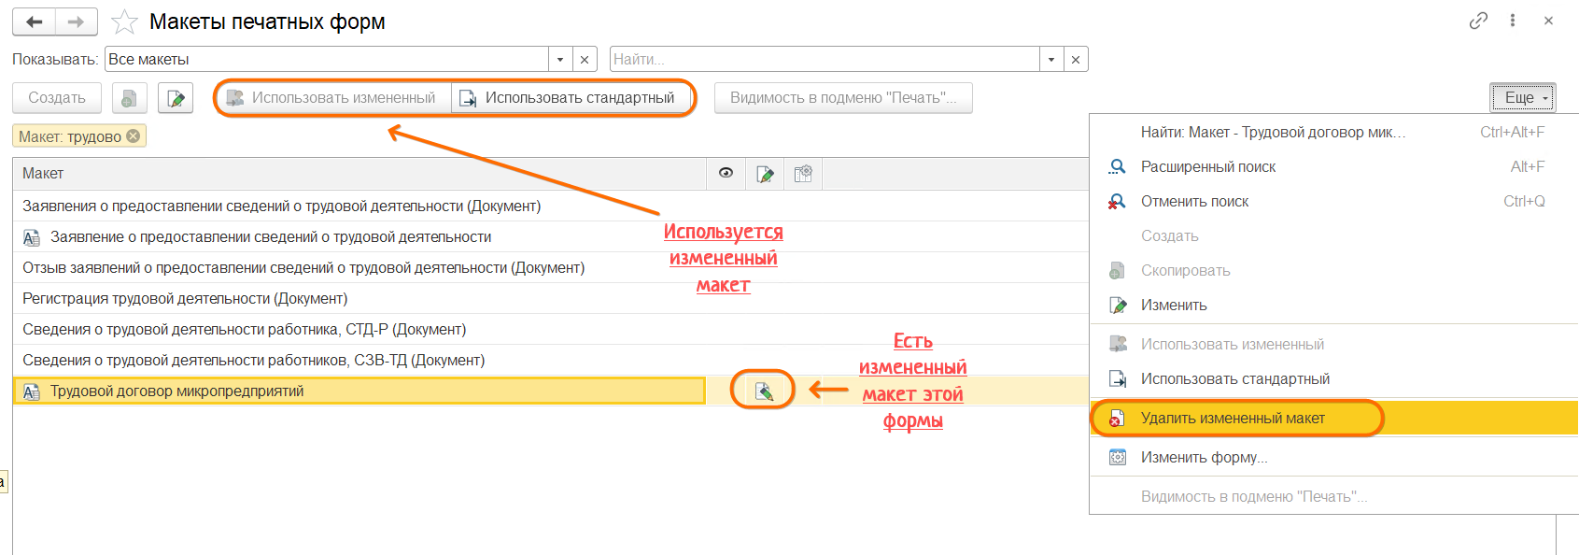Select 'Удалить измененный макет' menu entry
This screenshot has height=555, width=1579.
1333,419
